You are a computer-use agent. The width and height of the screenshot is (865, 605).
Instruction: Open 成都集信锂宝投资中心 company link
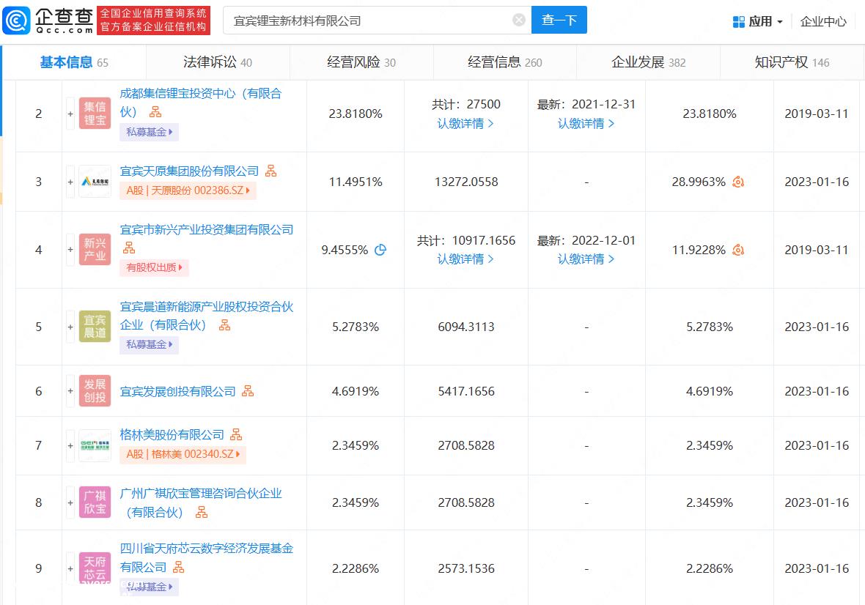click(x=200, y=103)
